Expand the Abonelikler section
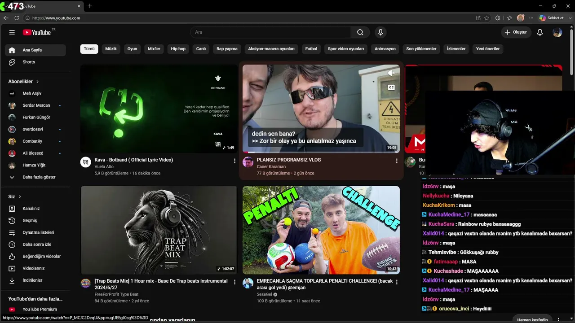The height and width of the screenshot is (323, 575). tap(23, 82)
